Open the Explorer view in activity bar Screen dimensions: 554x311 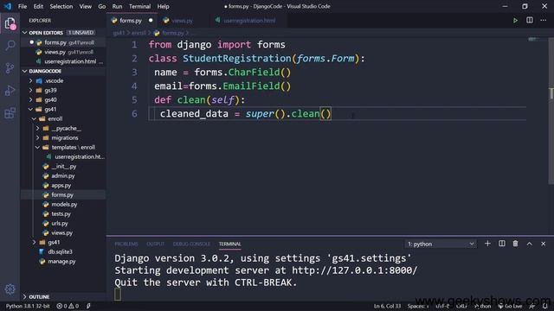click(10, 23)
